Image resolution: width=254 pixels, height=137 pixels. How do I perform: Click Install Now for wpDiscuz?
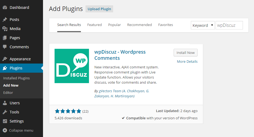(185, 53)
